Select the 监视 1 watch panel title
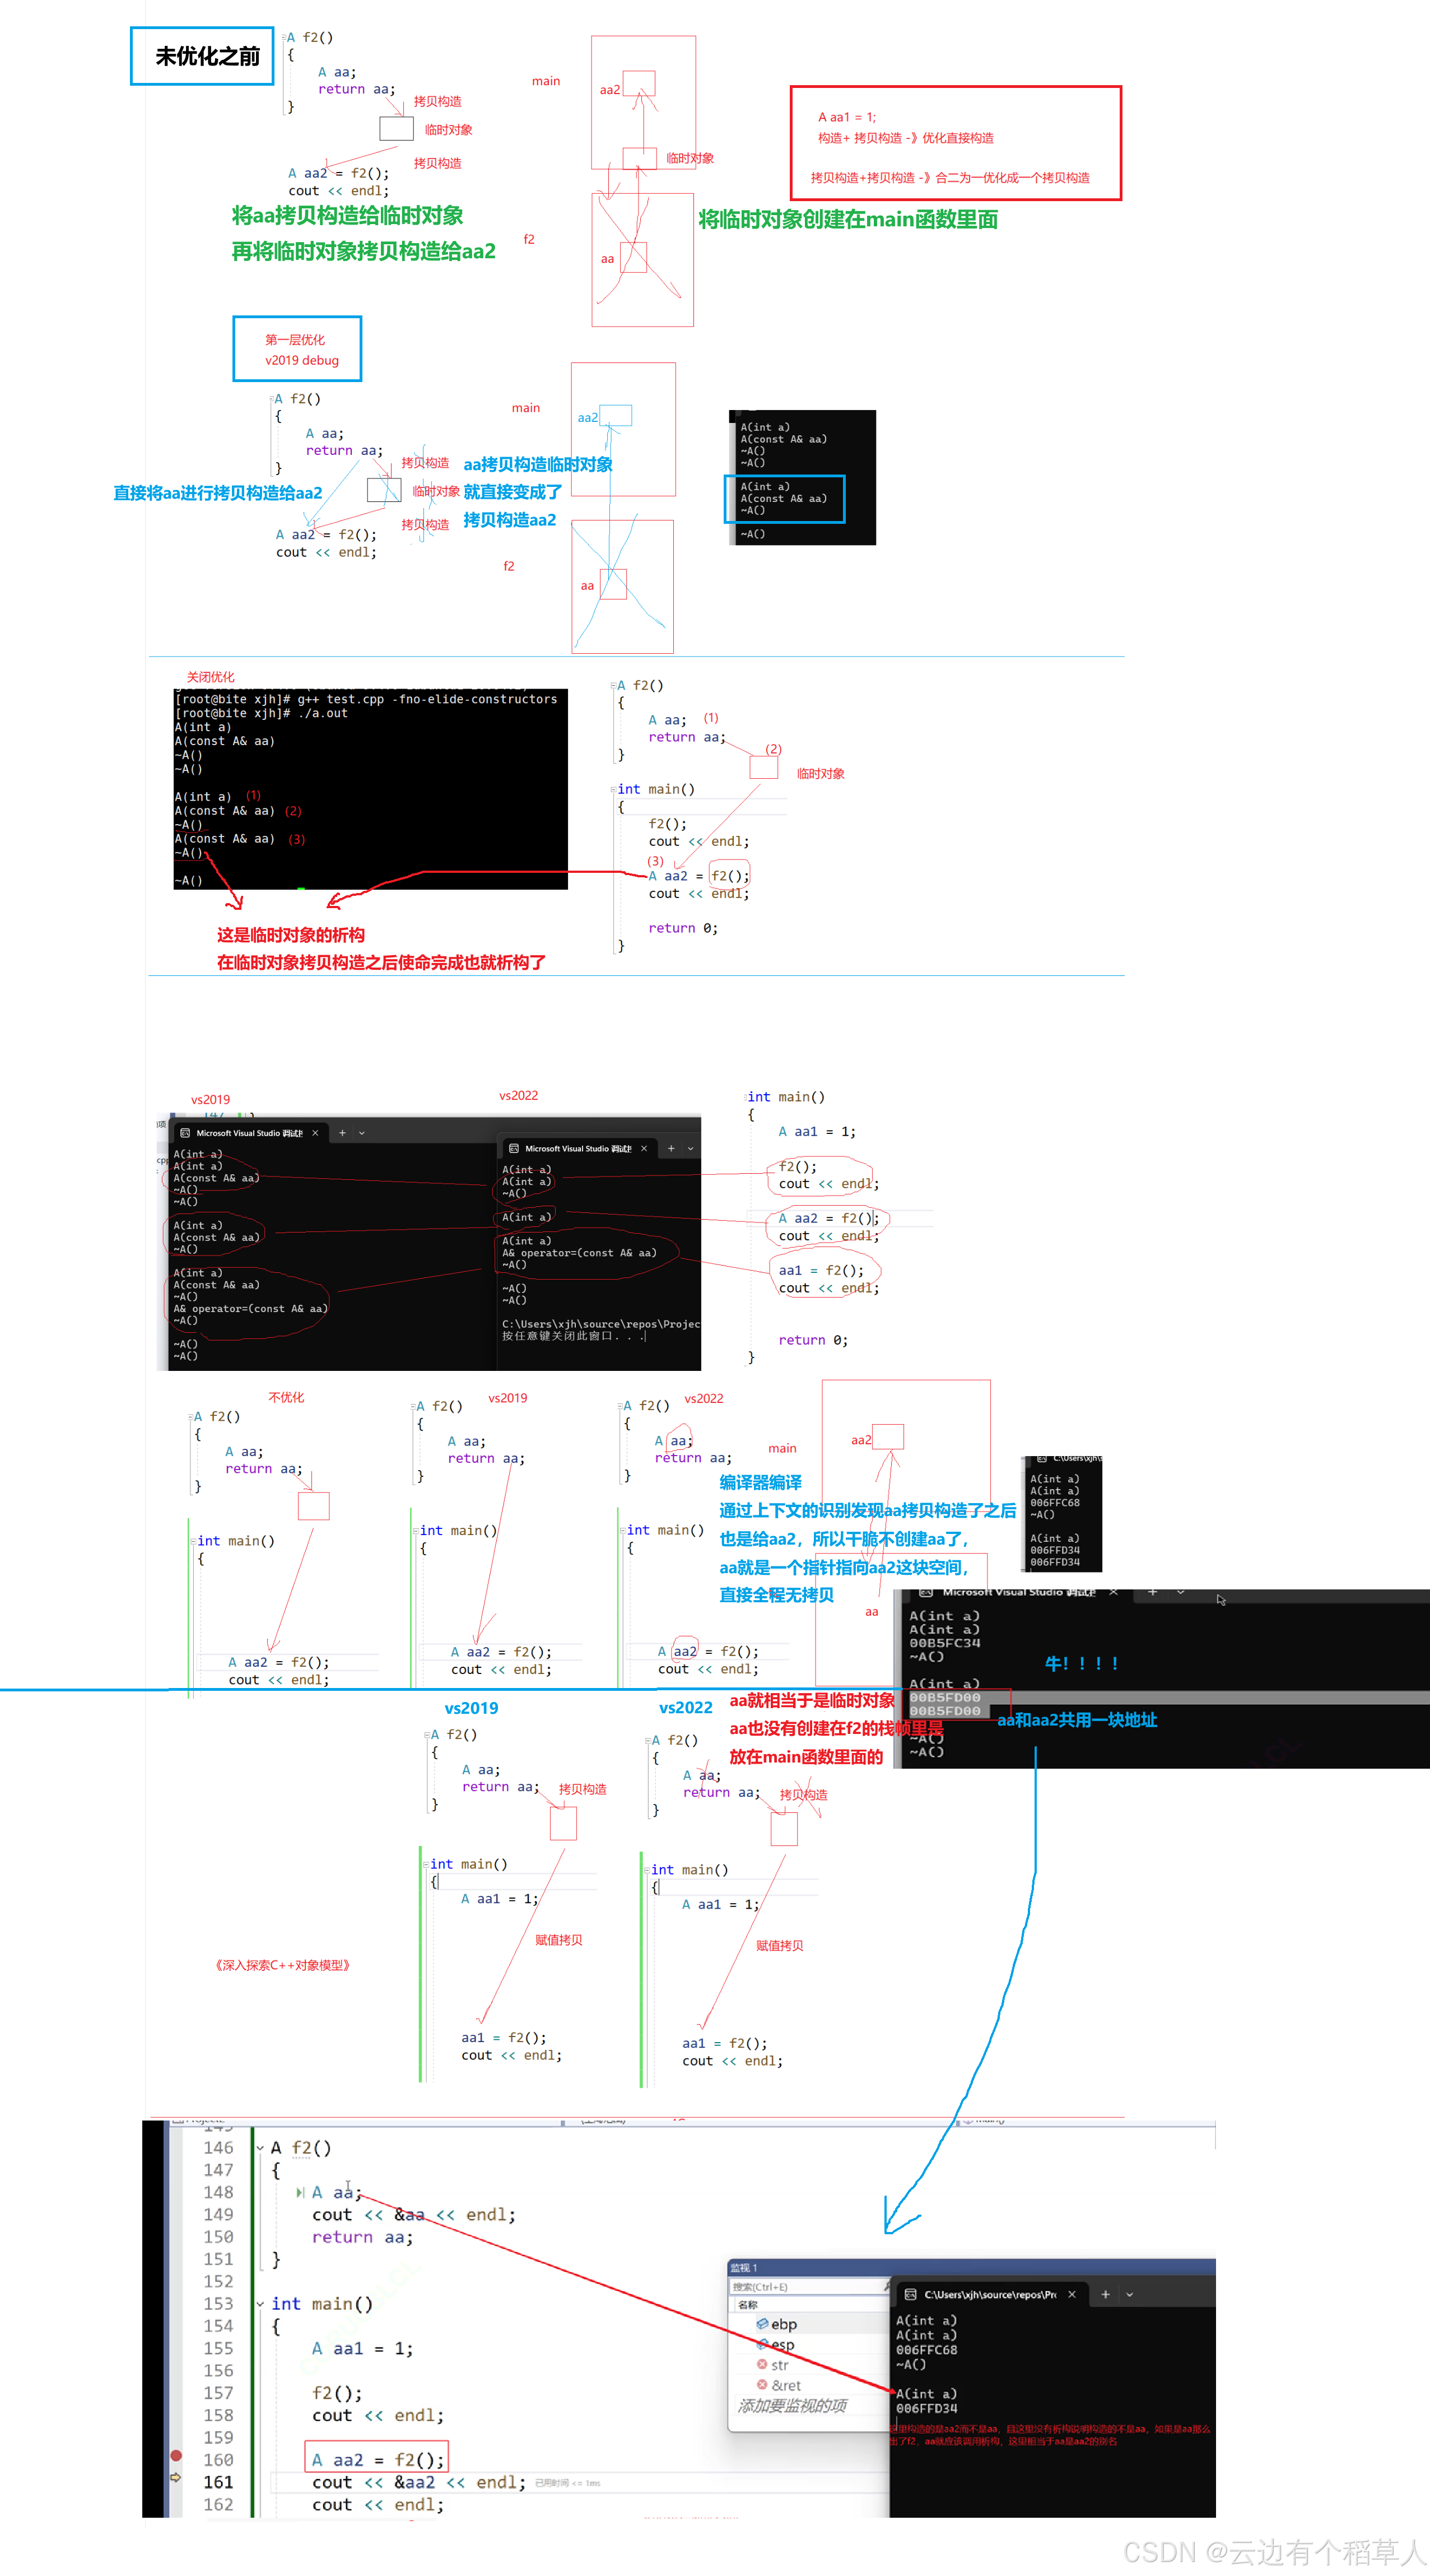 point(744,2267)
